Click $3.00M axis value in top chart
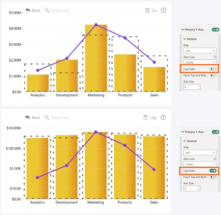Screen dimensions: 221x215 pos(15,45)
